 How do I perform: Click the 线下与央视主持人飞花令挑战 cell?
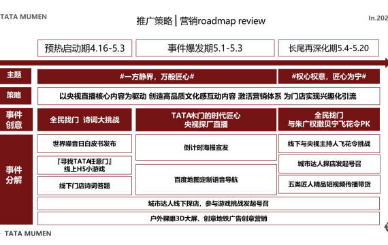[329, 144]
